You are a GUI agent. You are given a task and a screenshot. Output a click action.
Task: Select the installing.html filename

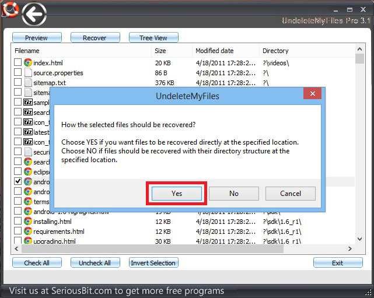[53, 222]
